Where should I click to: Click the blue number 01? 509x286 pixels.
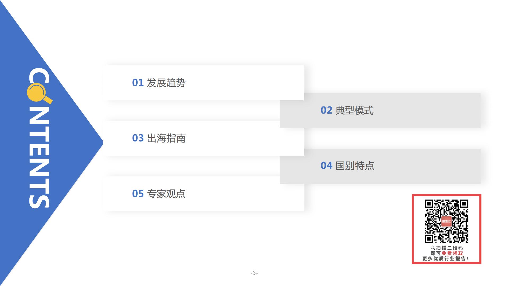[138, 83]
